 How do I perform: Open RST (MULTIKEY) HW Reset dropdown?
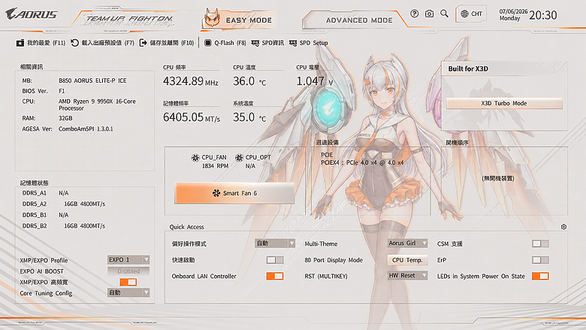[407, 276]
